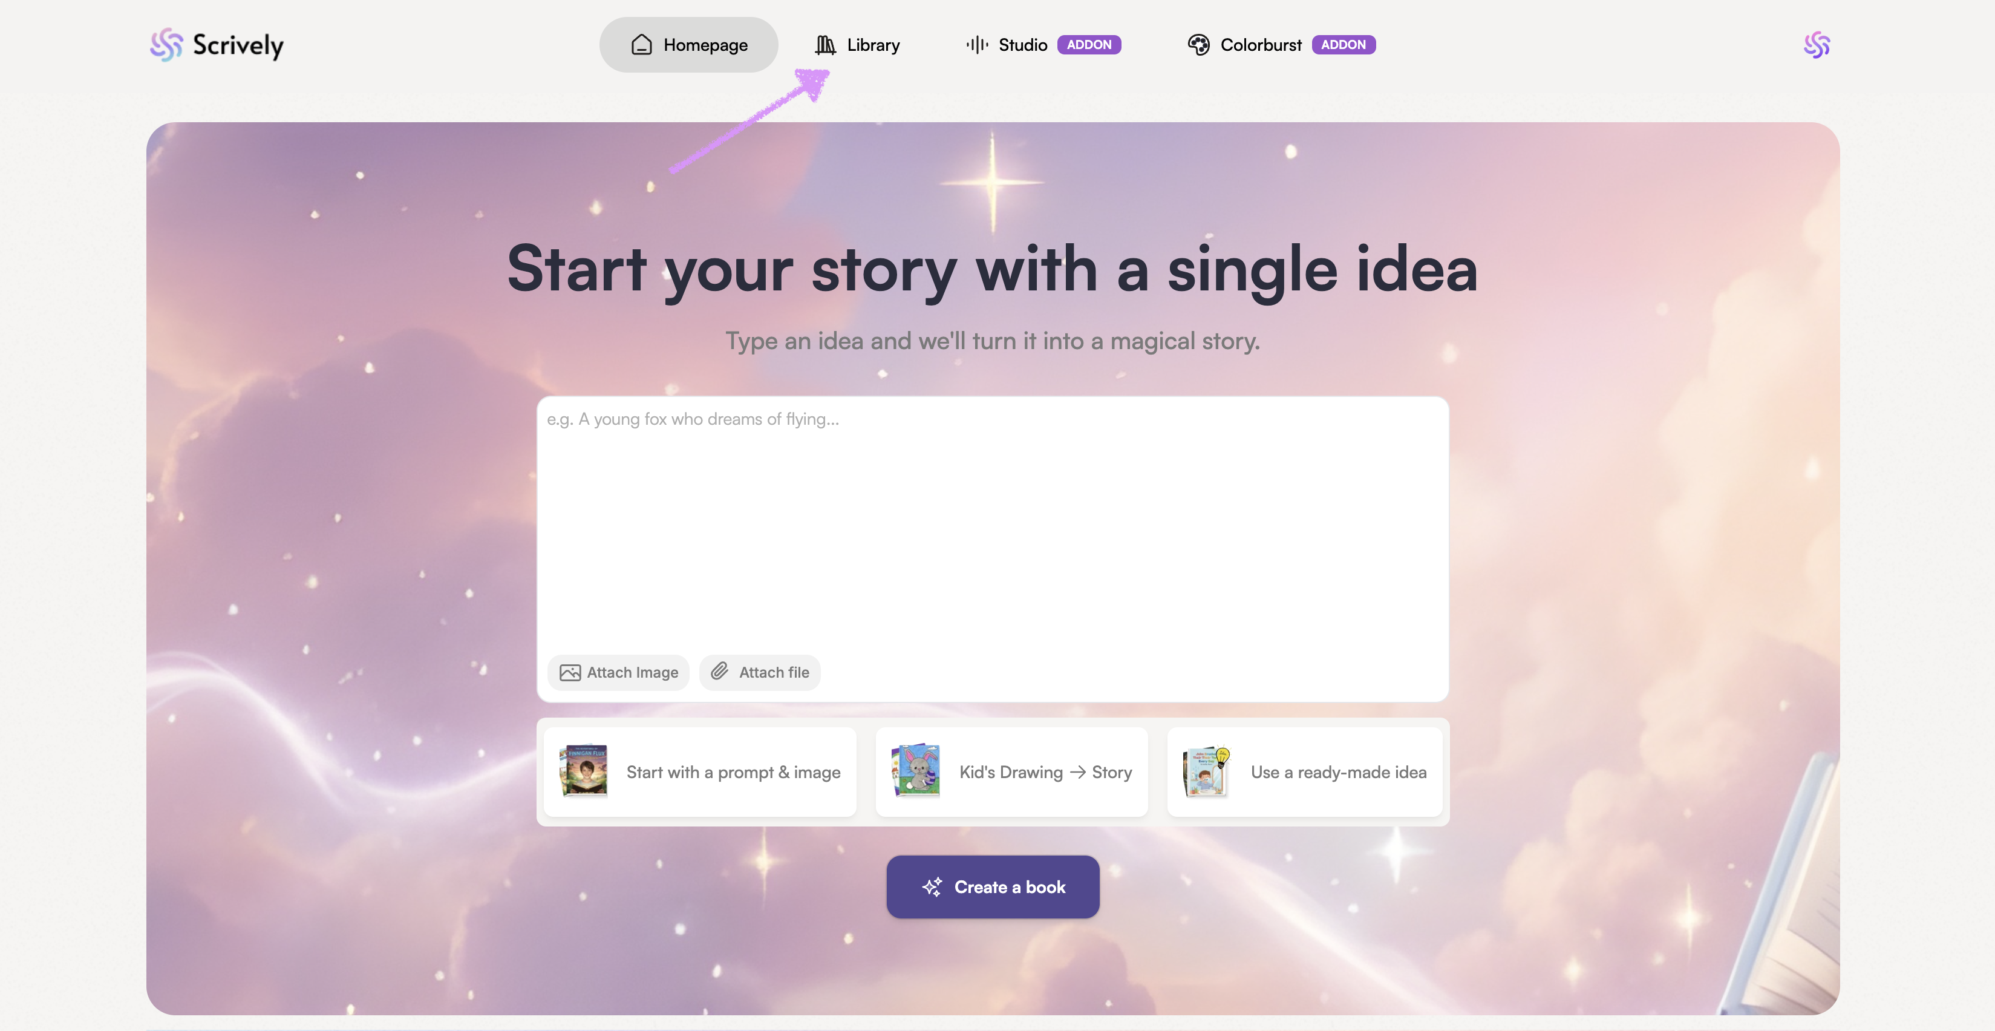Switch to the Homepage tab
The height and width of the screenshot is (1031, 1995).
tap(688, 45)
